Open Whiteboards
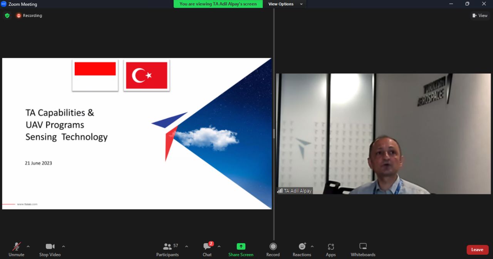Viewport: 493px width, 259px height. pos(363,249)
